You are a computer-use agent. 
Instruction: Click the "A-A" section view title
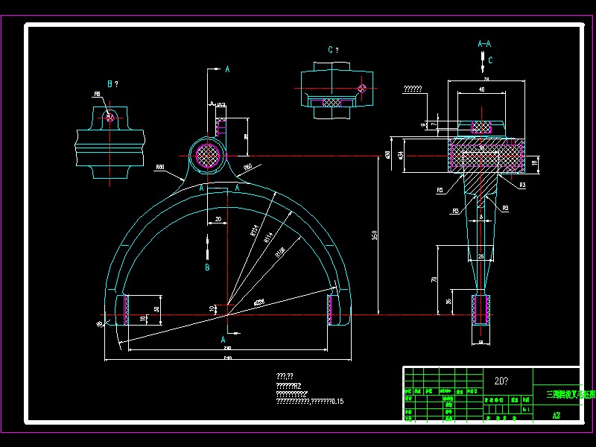coord(484,44)
